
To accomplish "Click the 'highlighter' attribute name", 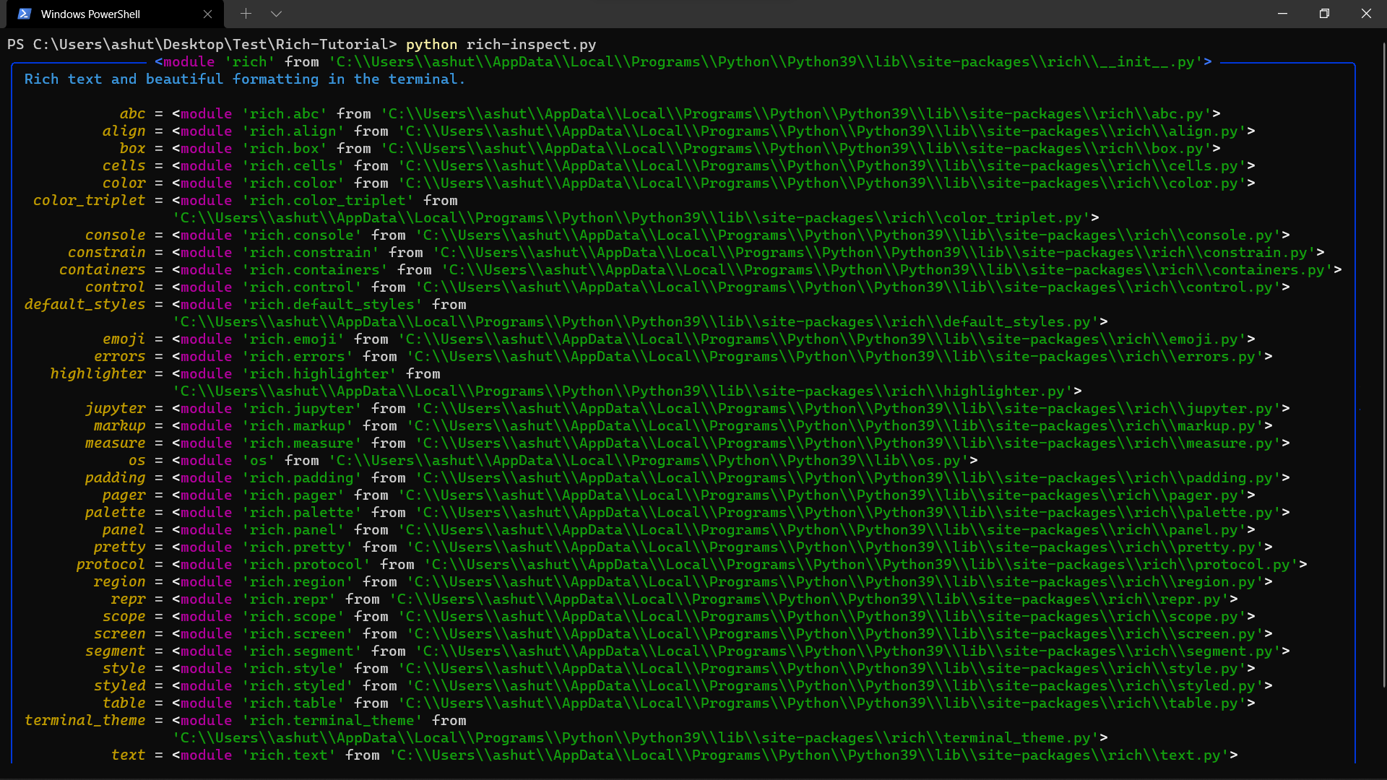I will point(98,374).
